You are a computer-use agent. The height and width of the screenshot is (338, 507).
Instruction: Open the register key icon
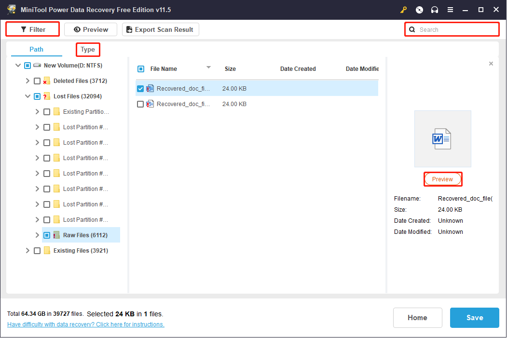404,10
